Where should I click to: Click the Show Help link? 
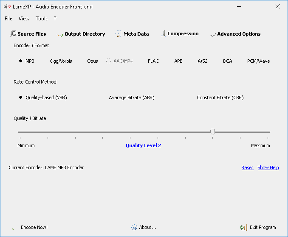(x=268, y=167)
